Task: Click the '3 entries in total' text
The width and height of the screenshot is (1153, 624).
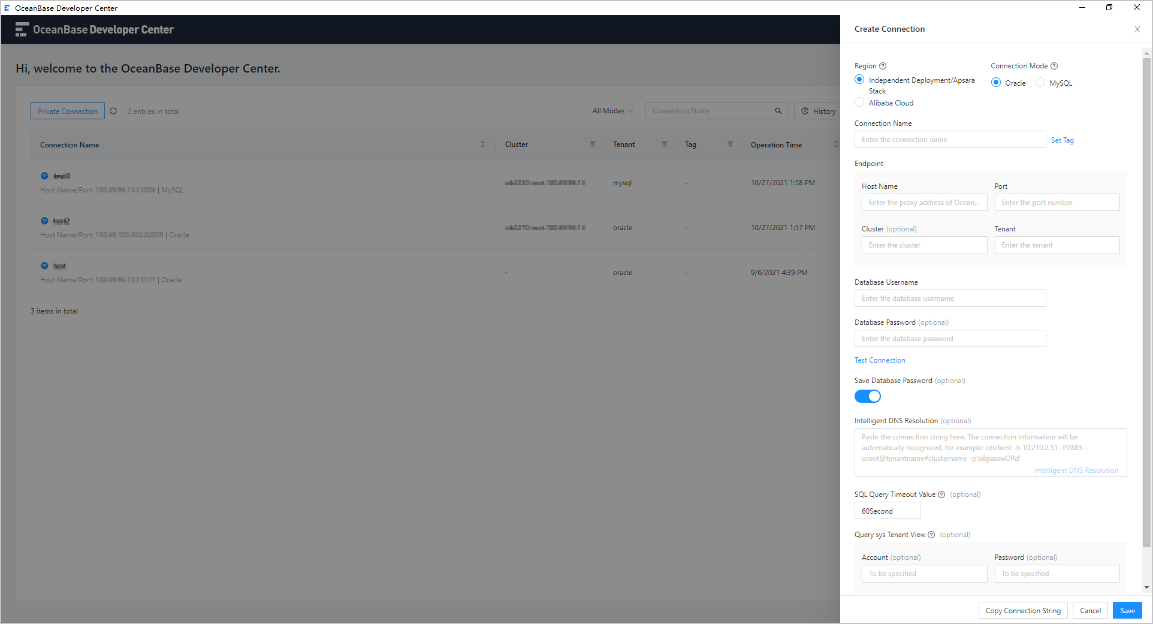Action: (x=153, y=111)
